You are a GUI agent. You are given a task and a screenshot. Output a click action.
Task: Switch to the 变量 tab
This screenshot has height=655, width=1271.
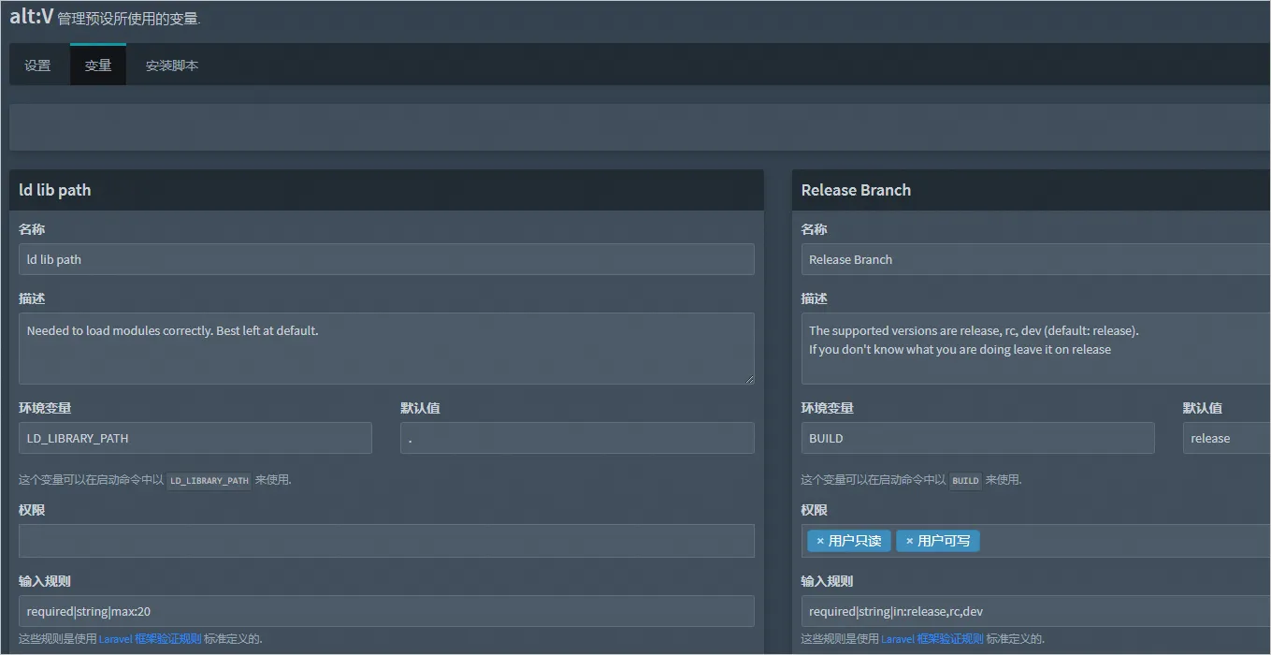[x=98, y=65]
